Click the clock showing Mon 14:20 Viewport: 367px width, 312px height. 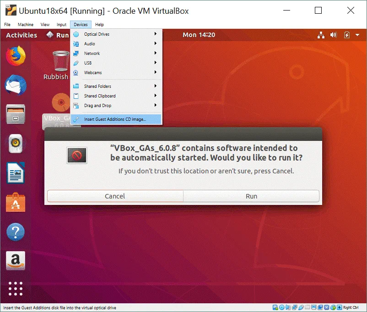[x=199, y=35]
